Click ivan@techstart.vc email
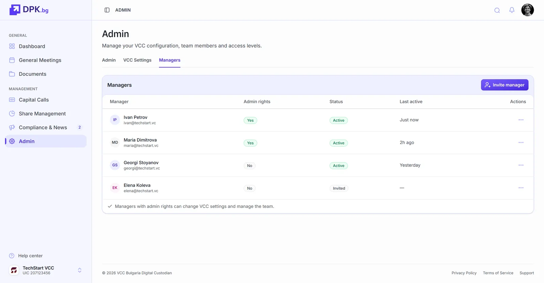 click(140, 123)
